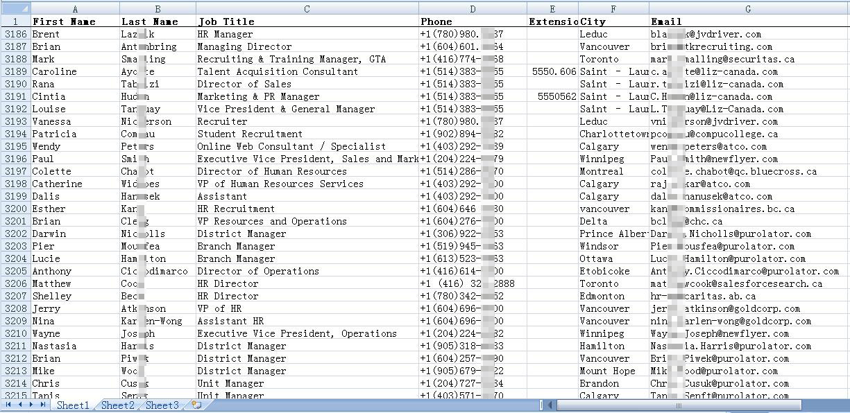The width and height of the screenshot is (850, 413).
Task: Click the Select All corner box
Action: pyautogui.click(x=15, y=9)
